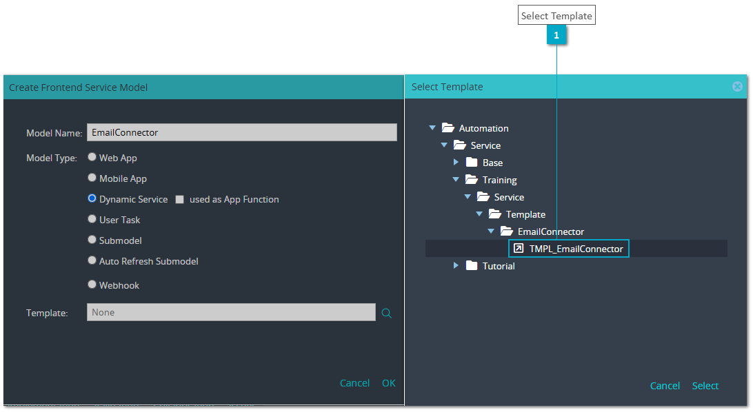Collapse the Automation tree node
This screenshot has width=753, height=412.
pyautogui.click(x=432, y=128)
